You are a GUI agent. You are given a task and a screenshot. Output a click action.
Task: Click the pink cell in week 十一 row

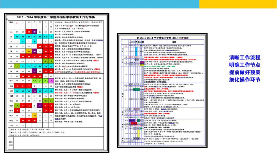(52, 81)
